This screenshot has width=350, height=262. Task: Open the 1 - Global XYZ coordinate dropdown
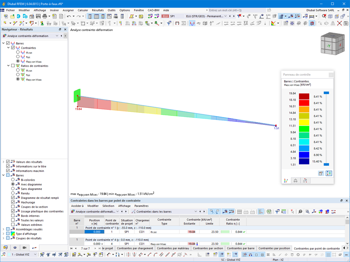[35, 254]
